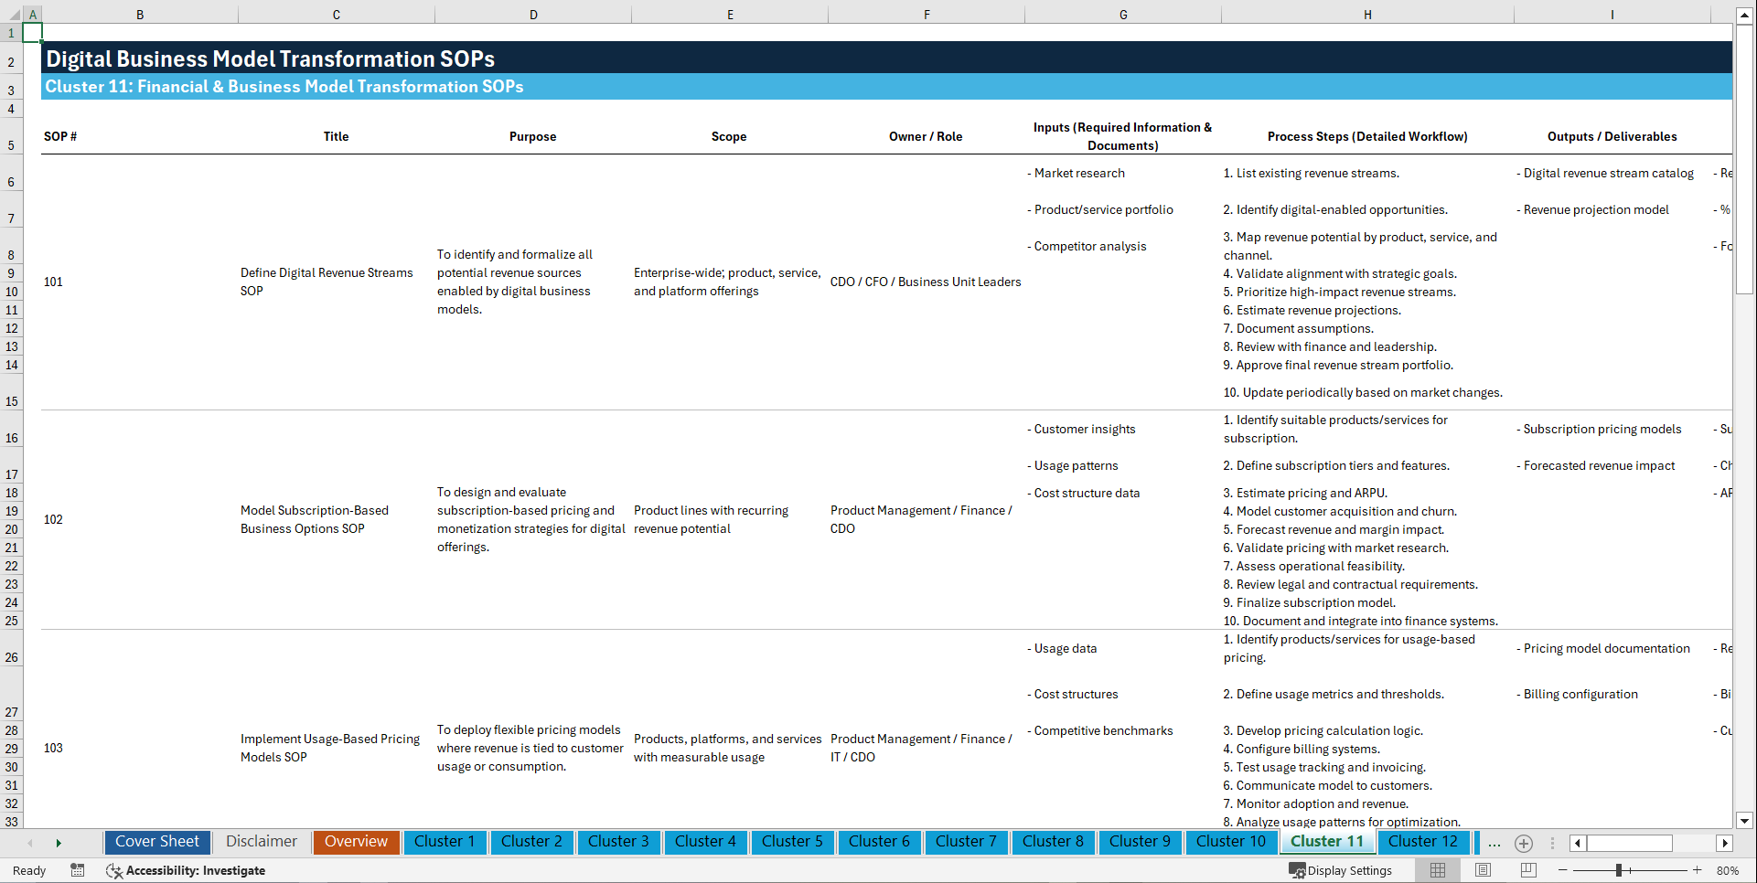Click the previous sheet navigation arrow

pos(30,843)
